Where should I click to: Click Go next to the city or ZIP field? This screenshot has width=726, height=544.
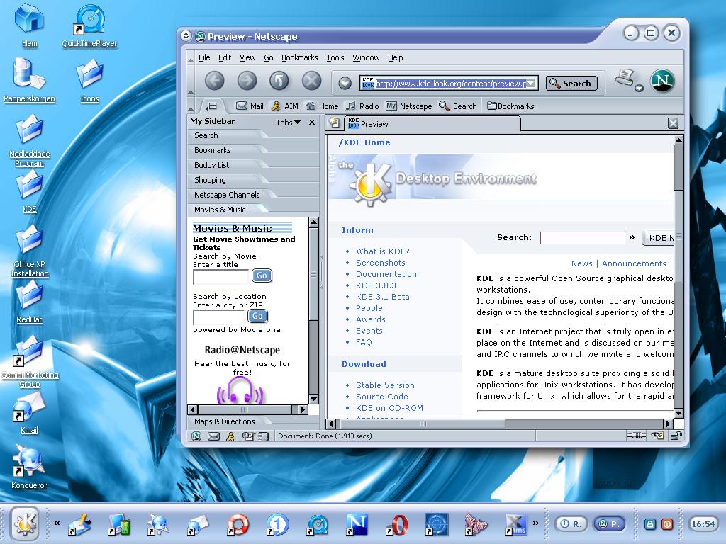pyautogui.click(x=257, y=316)
